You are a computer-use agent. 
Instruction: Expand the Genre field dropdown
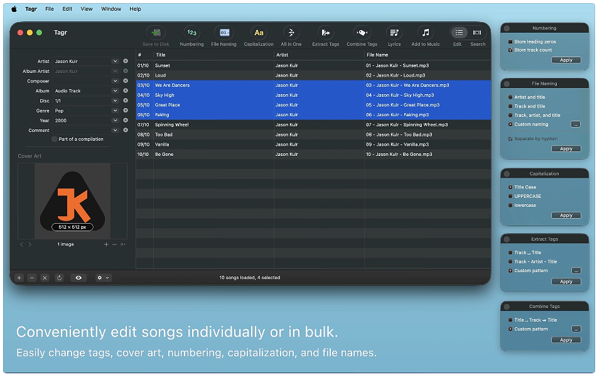tap(115, 111)
